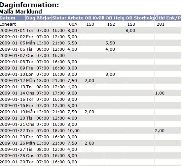Click the OB Kväll column header
182x166 pixels.
(94, 18)
